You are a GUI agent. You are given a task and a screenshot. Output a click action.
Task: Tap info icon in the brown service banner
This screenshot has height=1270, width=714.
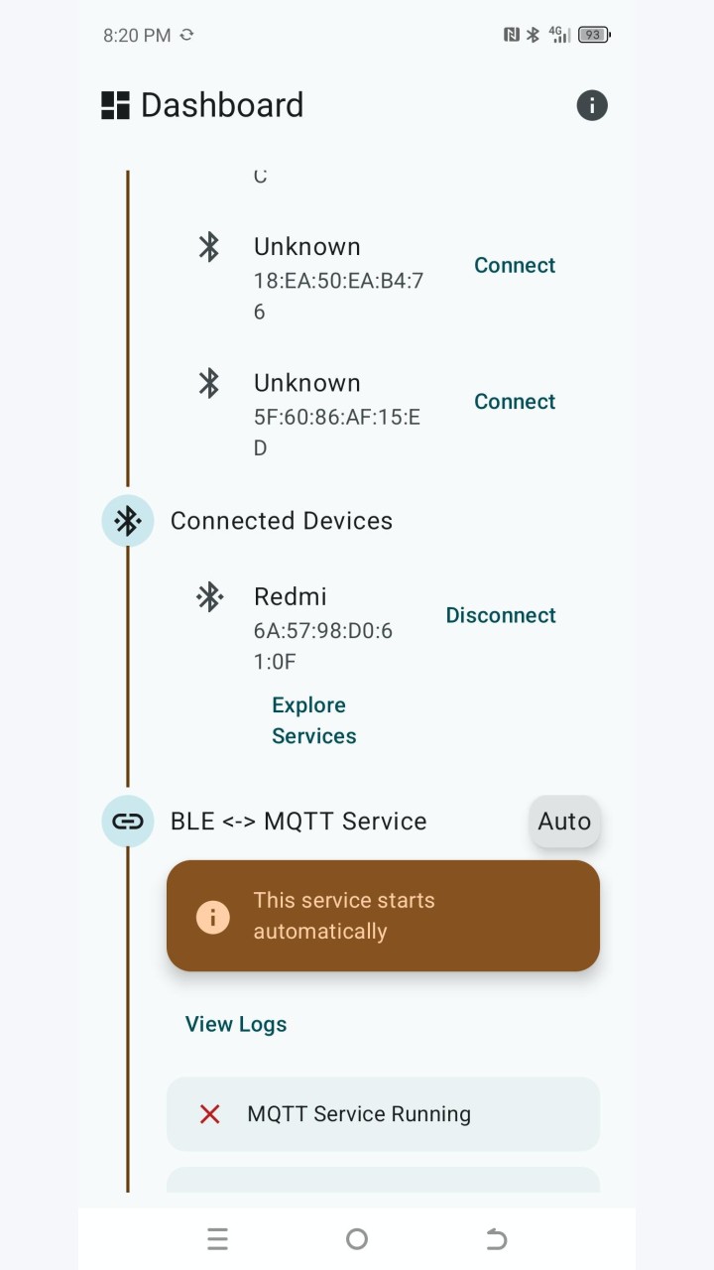212,916
